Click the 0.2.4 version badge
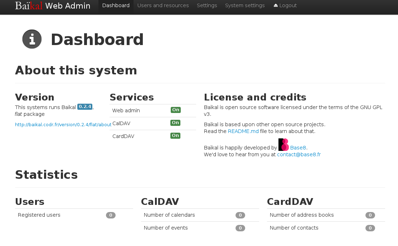Image resolution: width=398 pixels, height=246 pixels. pos(85,107)
